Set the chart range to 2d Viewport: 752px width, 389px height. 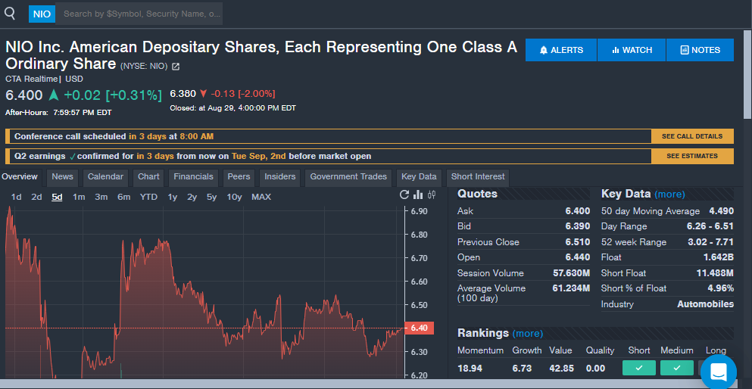click(x=36, y=197)
